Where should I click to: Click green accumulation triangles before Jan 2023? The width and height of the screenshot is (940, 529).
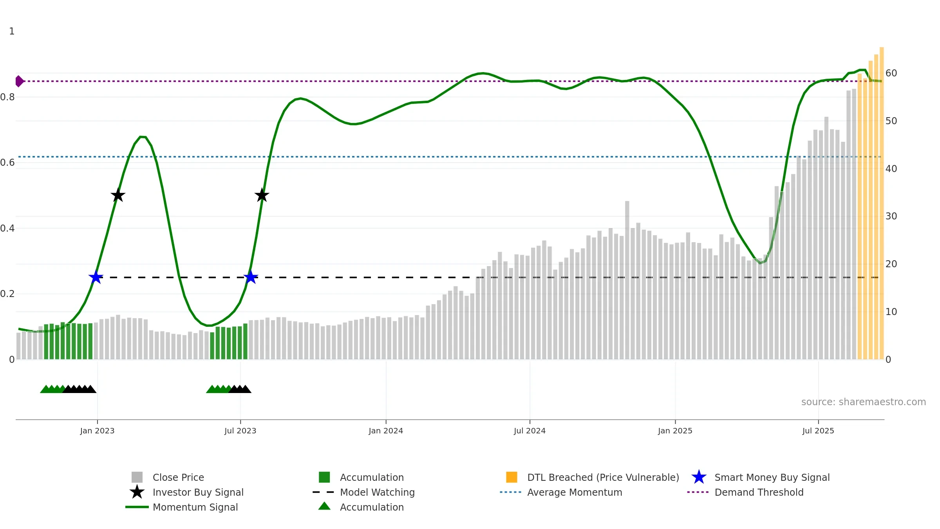point(52,389)
